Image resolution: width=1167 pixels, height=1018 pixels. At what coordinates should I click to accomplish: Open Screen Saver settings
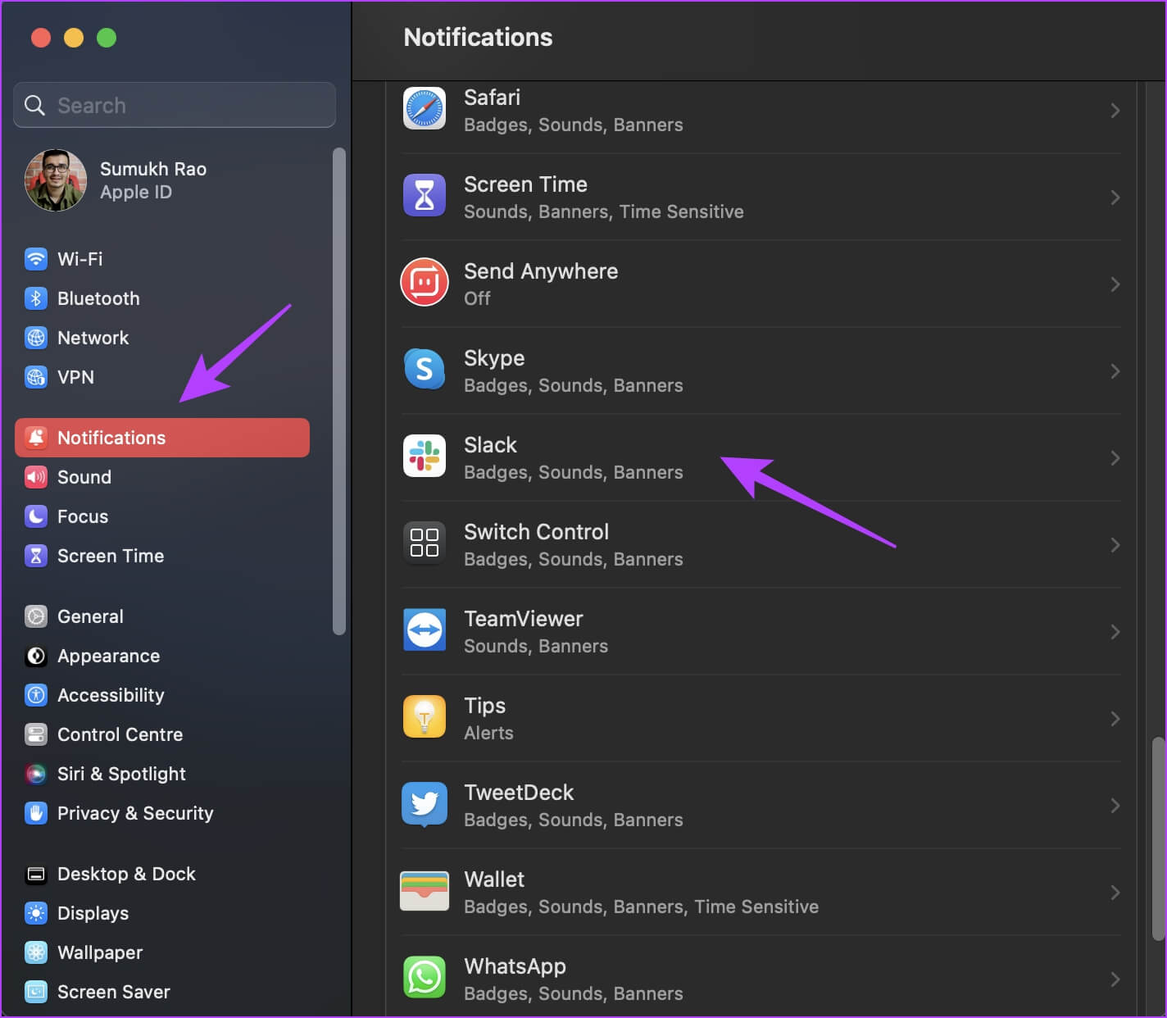point(114,992)
